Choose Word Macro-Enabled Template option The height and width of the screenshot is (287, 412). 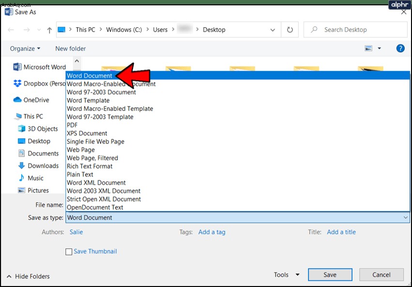pyautogui.click(x=238, y=109)
